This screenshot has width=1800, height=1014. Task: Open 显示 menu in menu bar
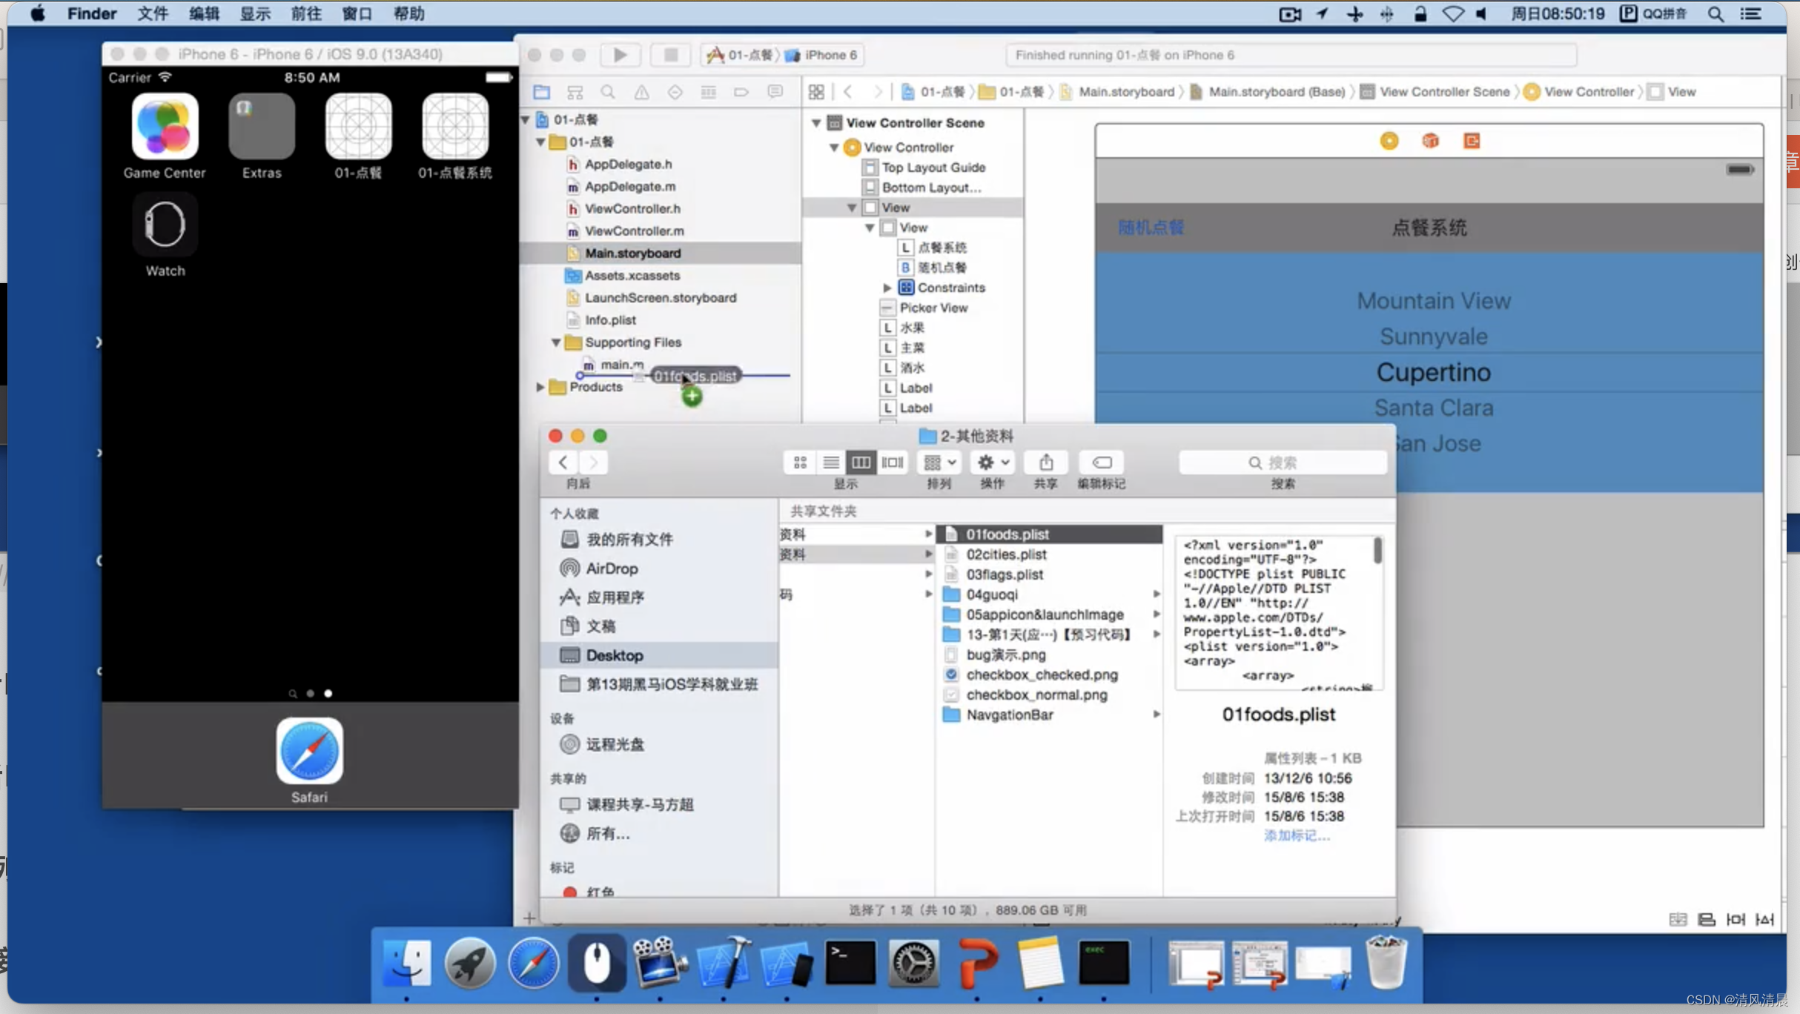tap(254, 13)
